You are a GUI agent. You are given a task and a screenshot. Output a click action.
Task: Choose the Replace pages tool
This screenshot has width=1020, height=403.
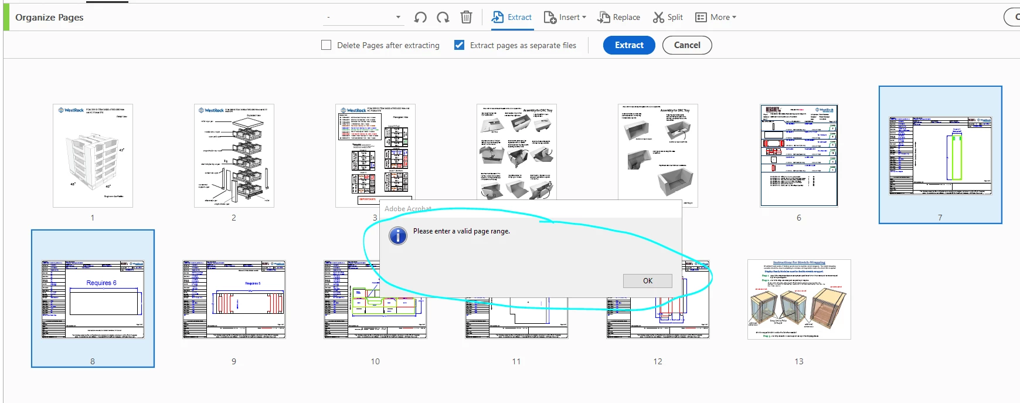click(619, 17)
